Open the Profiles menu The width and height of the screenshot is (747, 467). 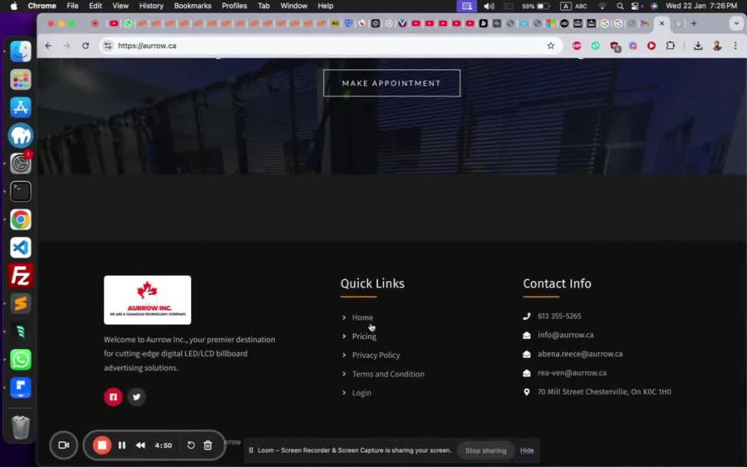click(235, 6)
